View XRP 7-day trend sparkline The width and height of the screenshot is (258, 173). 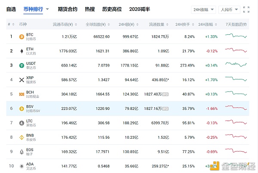(x=236, y=79)
